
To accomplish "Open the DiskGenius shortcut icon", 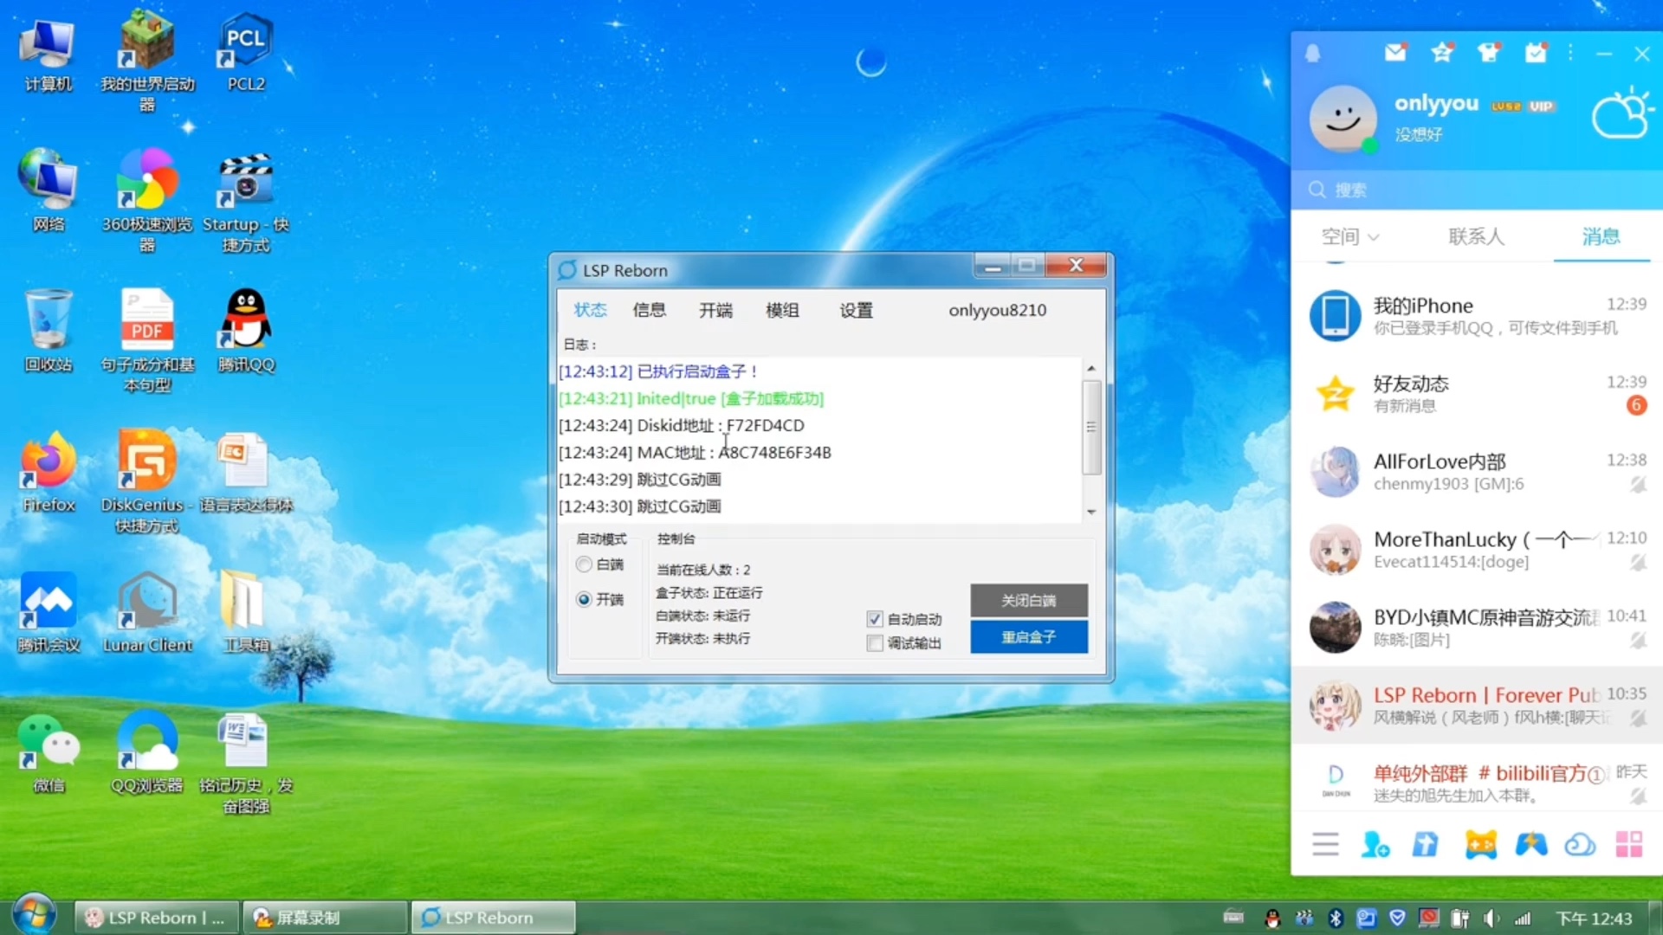I will (x=146, y=481).
